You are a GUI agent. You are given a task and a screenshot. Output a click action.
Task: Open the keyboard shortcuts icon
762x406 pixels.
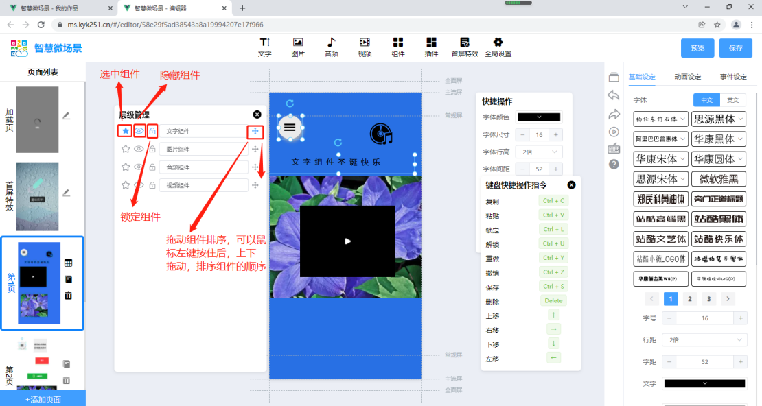click(614, 149)
